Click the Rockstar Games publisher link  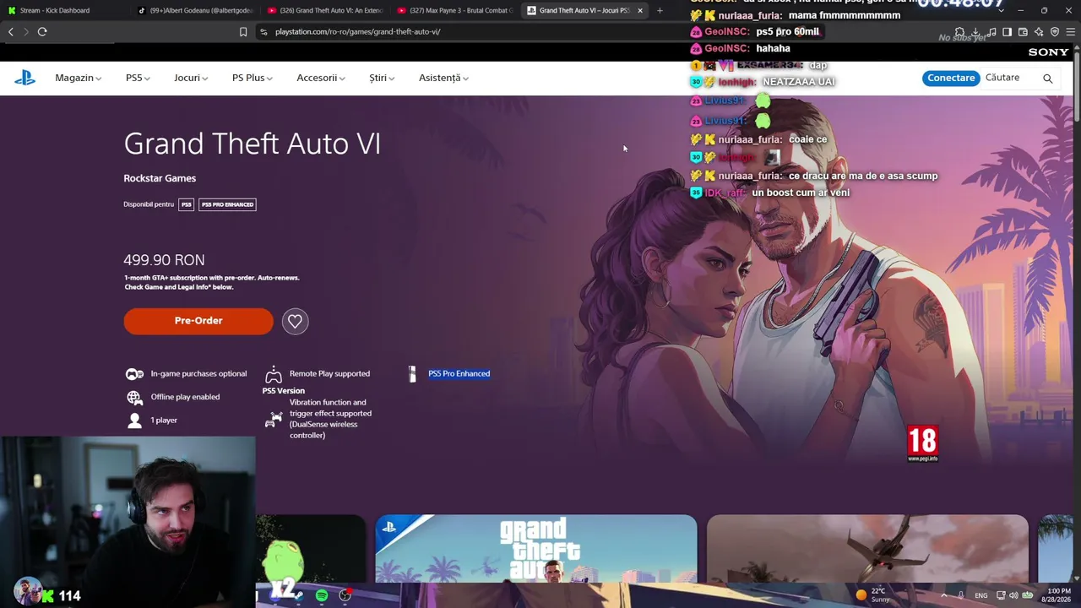click(x=160, y=178)
